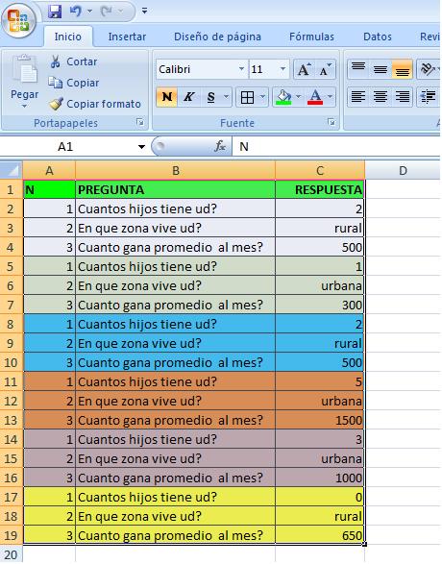Open the text orientation button
This screenshot has height=564, width=442.
pyautogui.click(x=428, y=69)
